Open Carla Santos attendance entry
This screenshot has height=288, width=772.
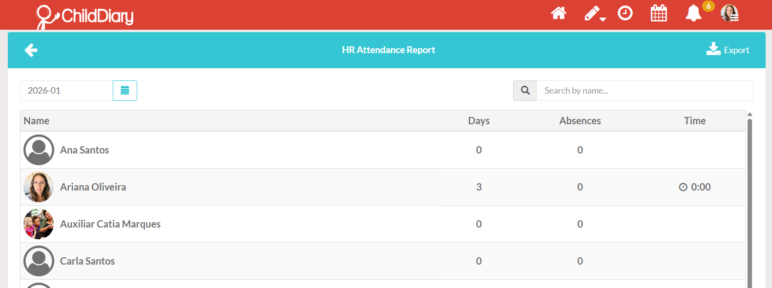coord(383,261)
